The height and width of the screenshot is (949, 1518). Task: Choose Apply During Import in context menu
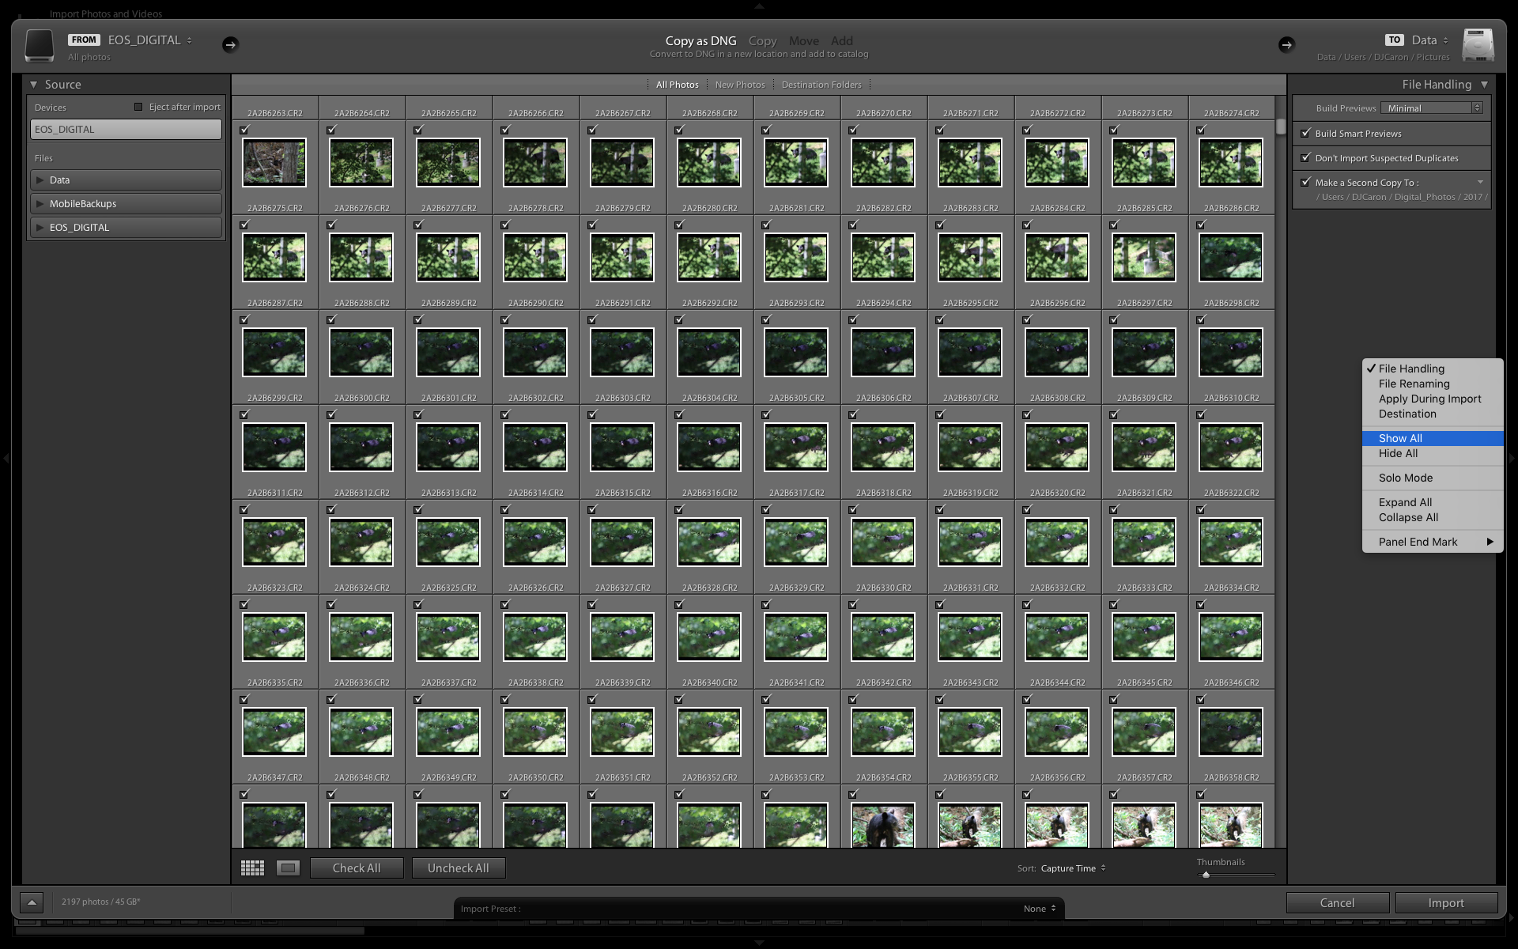1432,399
